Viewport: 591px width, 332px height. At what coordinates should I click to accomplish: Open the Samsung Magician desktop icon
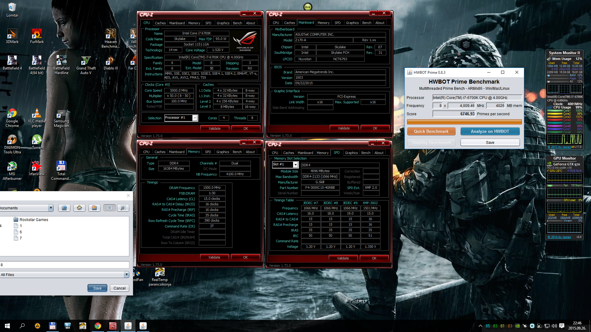[x=61, y=118]
